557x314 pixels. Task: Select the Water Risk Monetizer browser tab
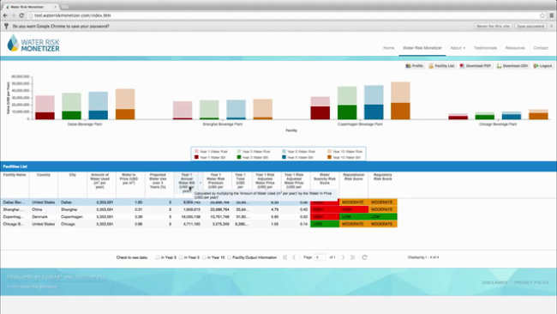30,7
